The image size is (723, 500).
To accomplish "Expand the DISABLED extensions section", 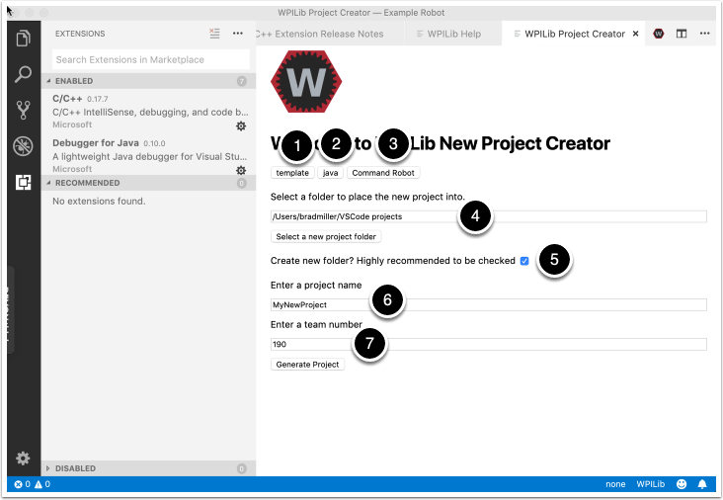I will pyautogui.click(x=148, y=468).
